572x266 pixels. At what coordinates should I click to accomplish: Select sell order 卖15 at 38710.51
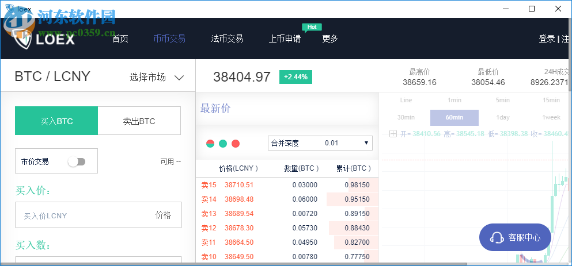pyautogui.click(x=287, y=185)
